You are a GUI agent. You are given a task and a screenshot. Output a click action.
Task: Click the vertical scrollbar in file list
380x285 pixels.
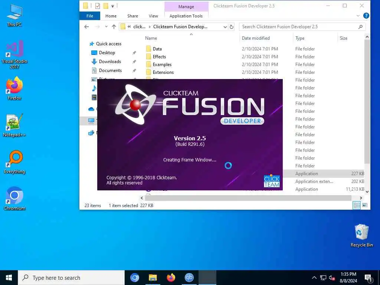pyautogui.click(x=367, y=102)
